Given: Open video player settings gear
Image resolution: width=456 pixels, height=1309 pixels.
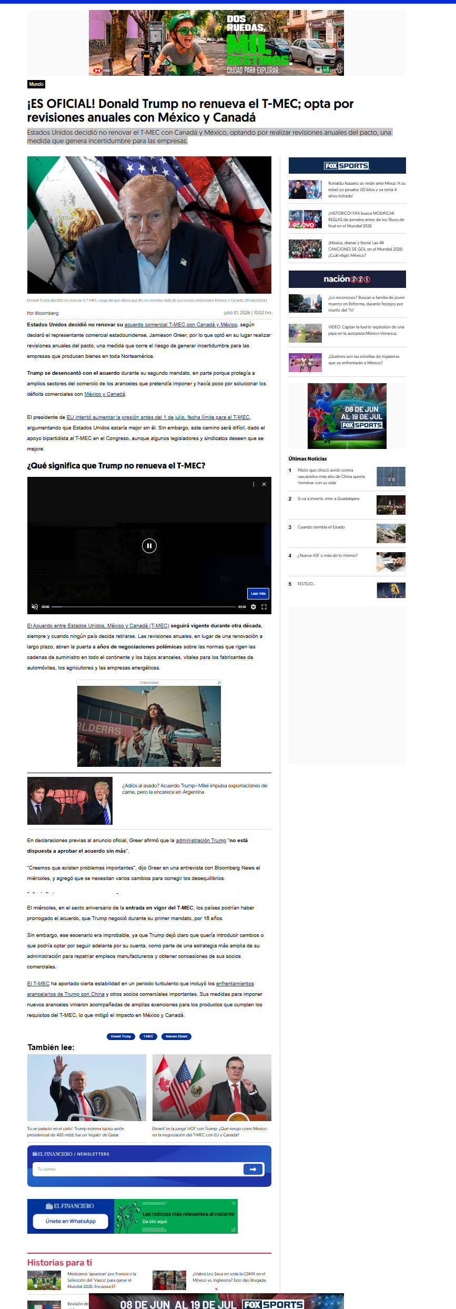Looking at the screenshot, I should coord(254,607).
